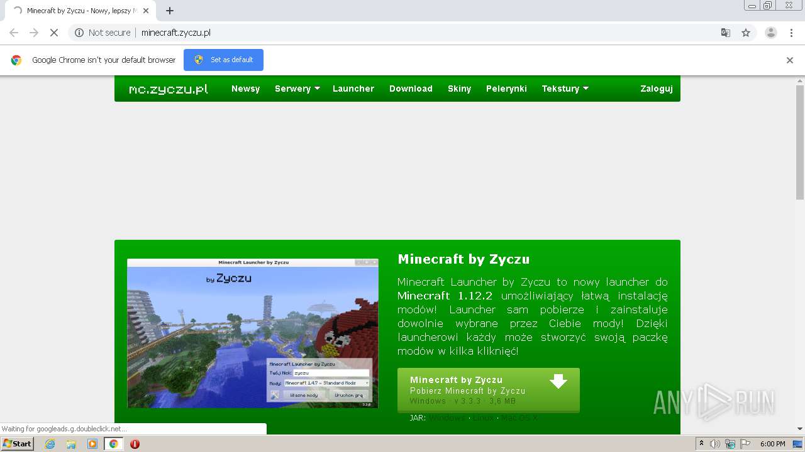Expand the Serwery dropdown menu
Viewport: 805px width, 452px height.
click(x=297, y=89)
